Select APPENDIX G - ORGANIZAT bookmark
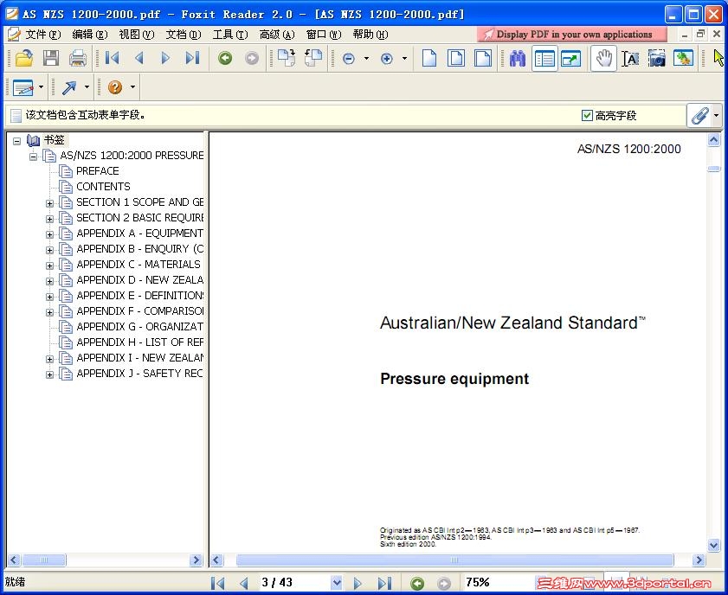728x595 pixels. 139,327
